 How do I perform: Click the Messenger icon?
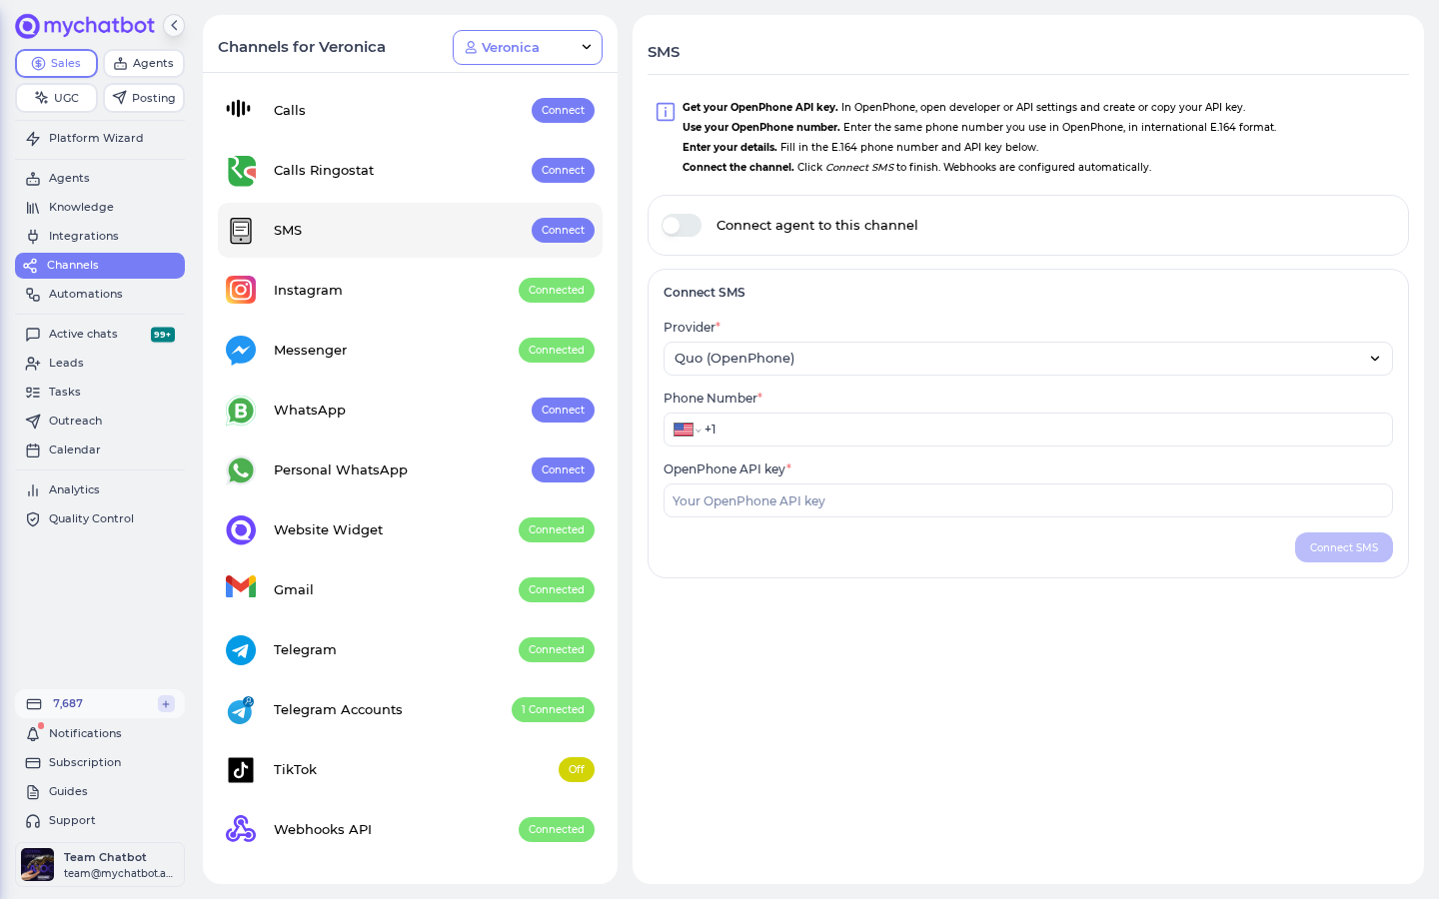click(241, 351)
